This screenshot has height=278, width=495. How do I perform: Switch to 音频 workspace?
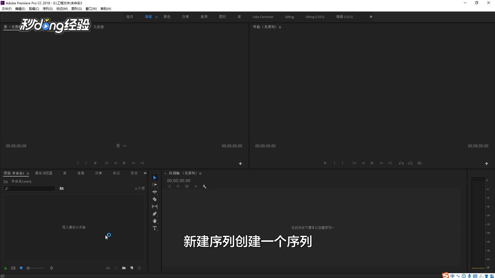point(204,17)
